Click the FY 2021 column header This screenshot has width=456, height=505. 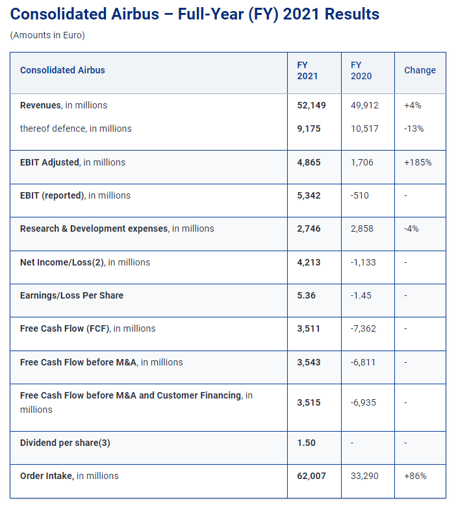[x=307, y=70]
